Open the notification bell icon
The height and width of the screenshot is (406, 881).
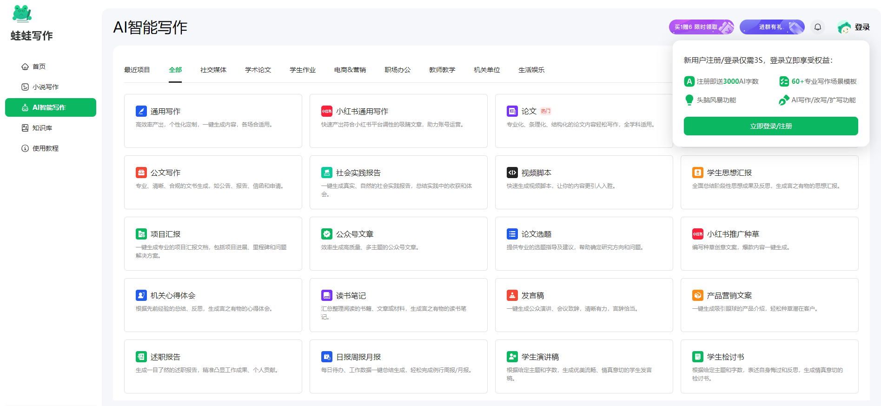point(818,27)
